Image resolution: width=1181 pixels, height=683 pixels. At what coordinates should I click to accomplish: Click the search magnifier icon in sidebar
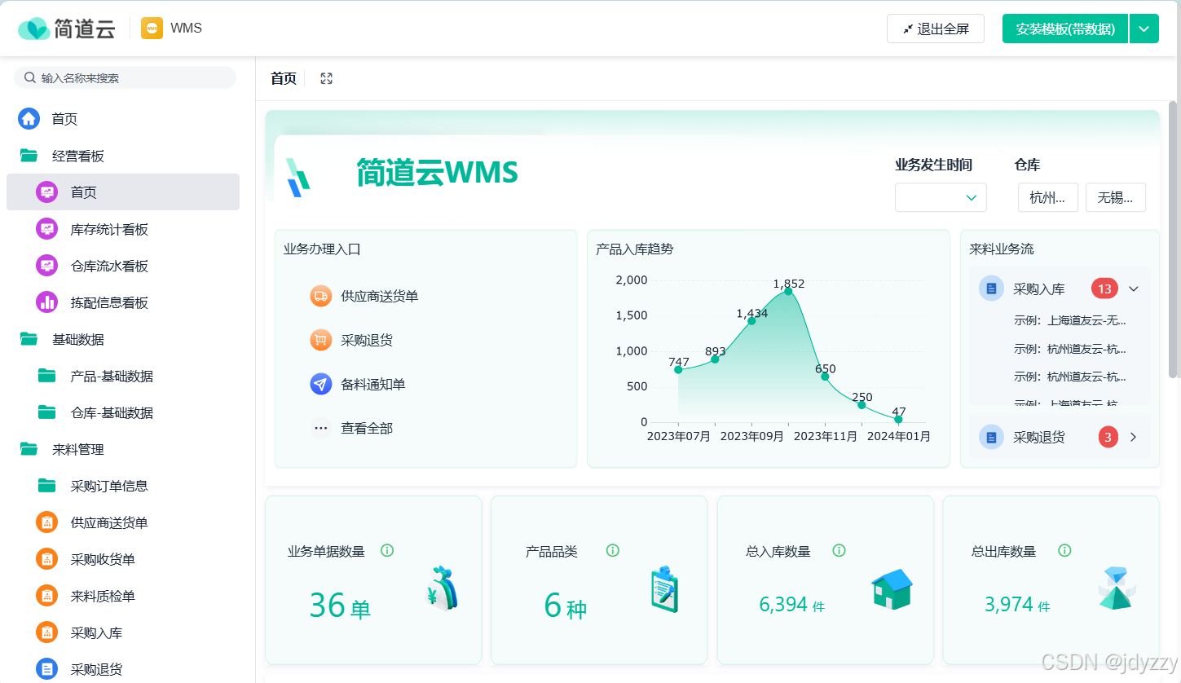[x=30, y=77]
